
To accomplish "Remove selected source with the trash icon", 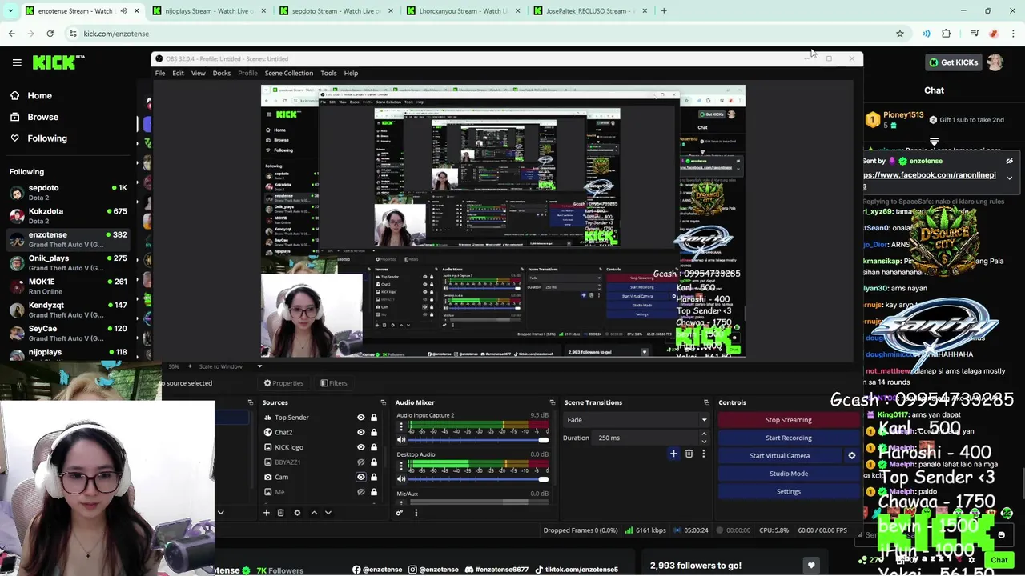I will click(280, 513).
